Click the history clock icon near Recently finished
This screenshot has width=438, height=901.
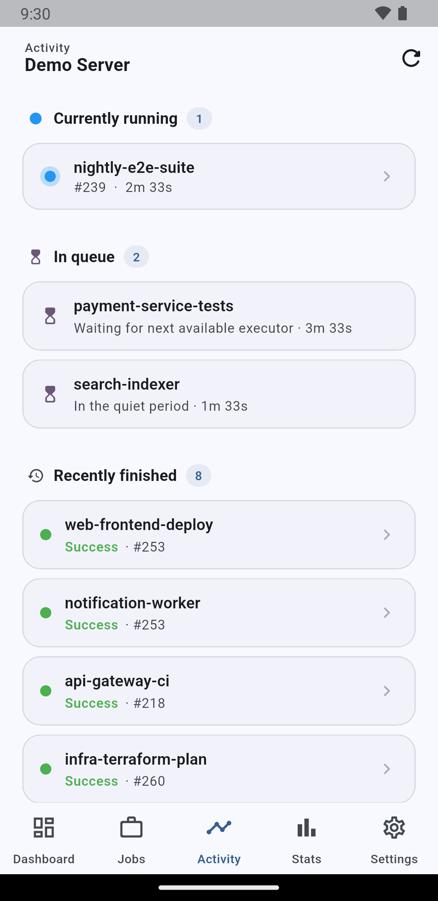click(36, 476)
